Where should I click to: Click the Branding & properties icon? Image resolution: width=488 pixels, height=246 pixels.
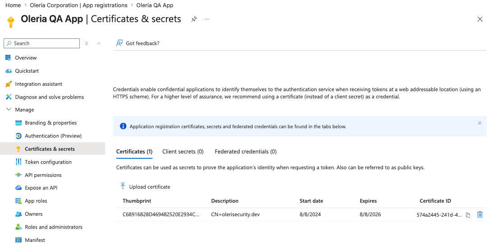click(x=18, y=123)
